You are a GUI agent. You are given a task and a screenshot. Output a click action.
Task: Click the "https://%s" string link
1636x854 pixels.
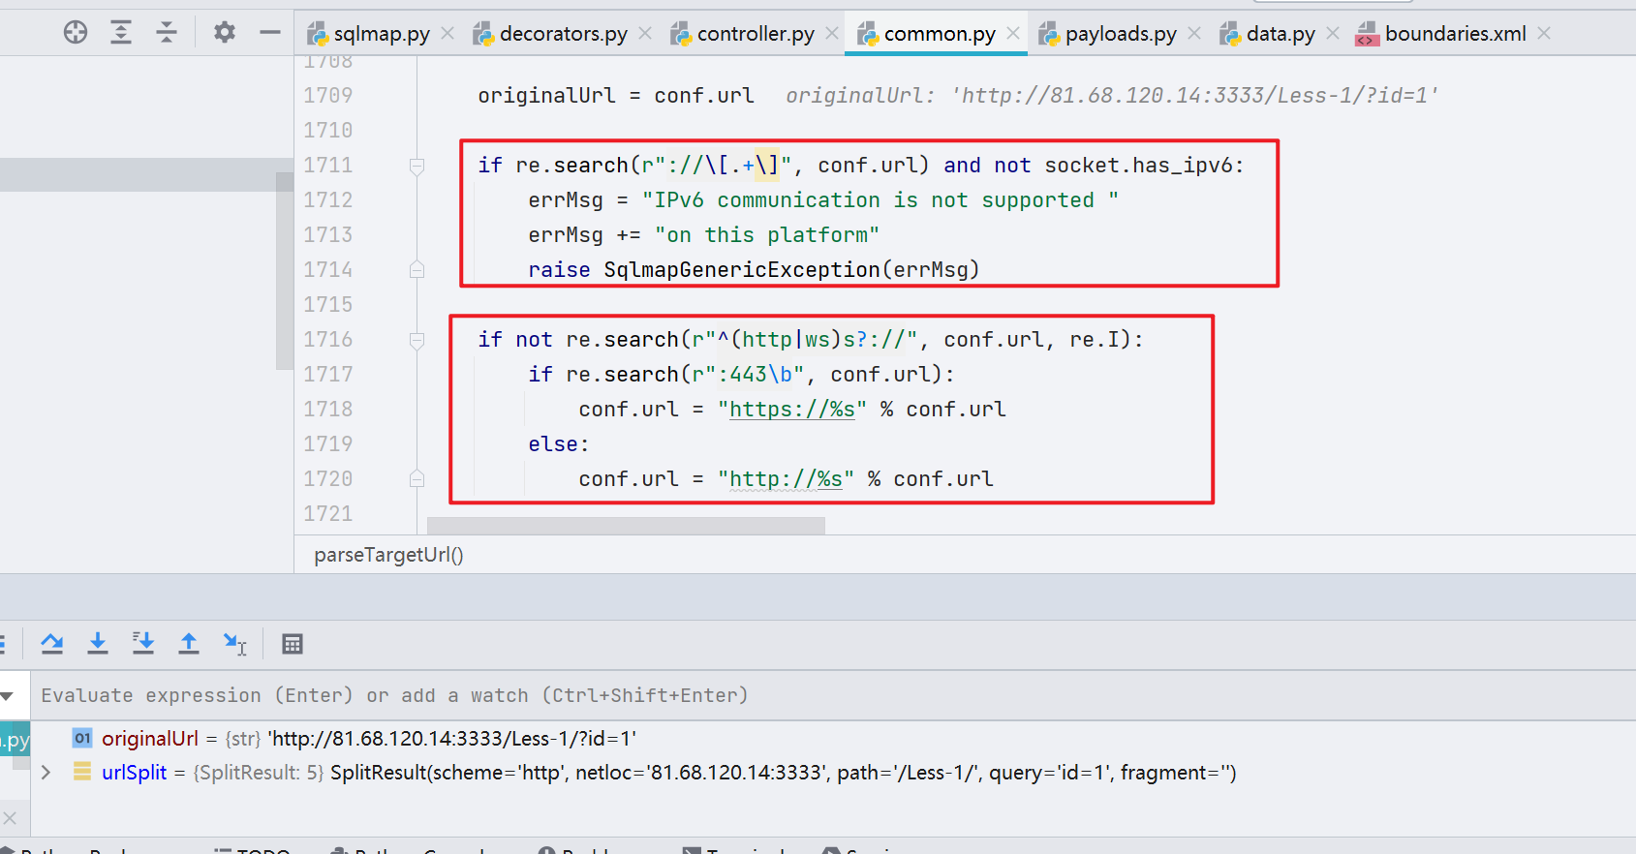[792, 410]
